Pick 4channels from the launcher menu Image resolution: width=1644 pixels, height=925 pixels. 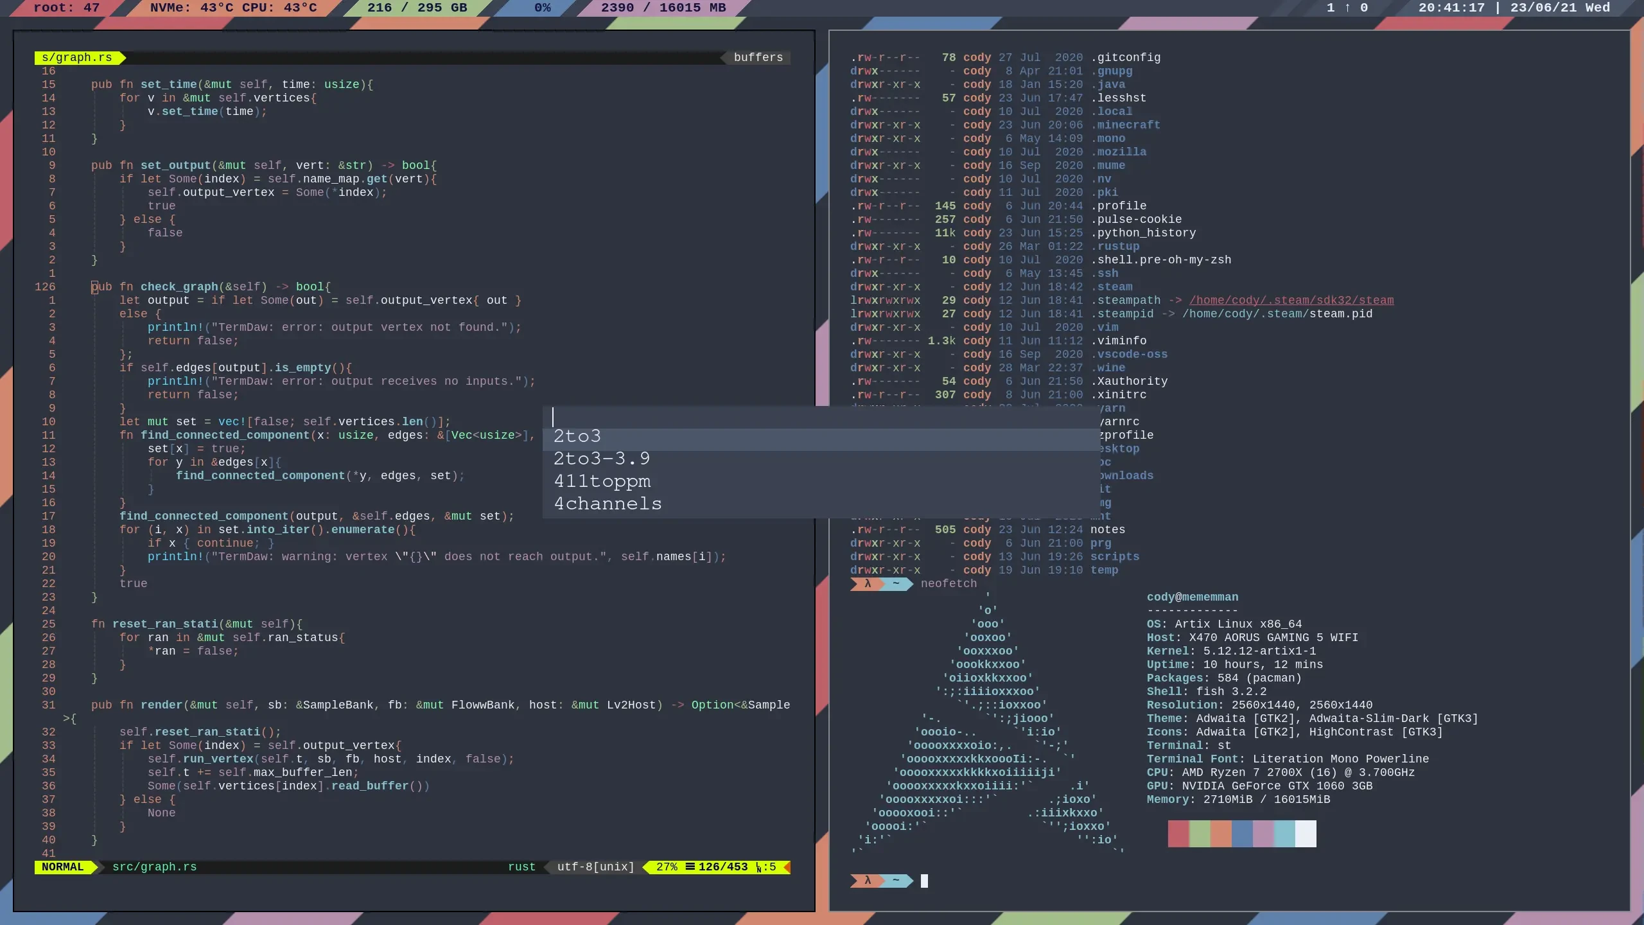point(608,504)
